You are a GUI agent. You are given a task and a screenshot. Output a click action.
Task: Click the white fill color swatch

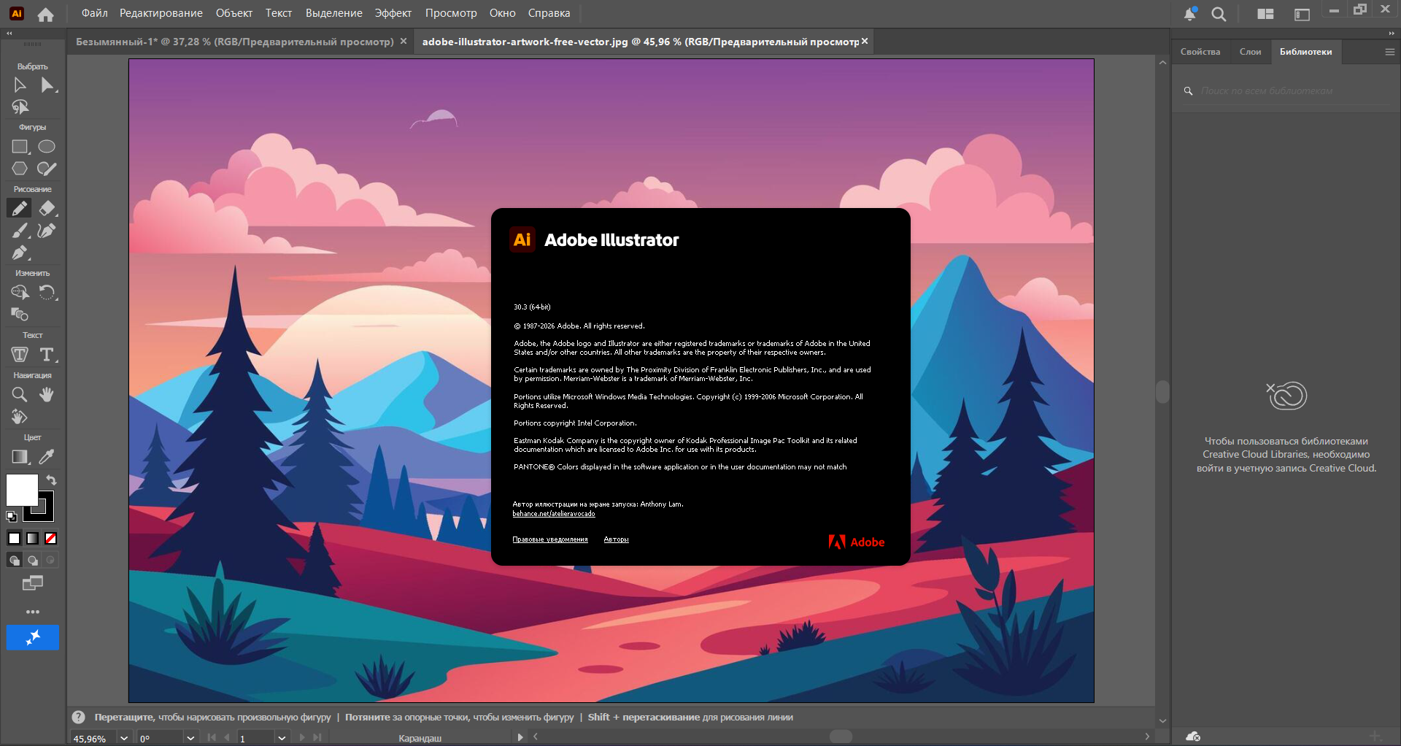pos(20,489)
